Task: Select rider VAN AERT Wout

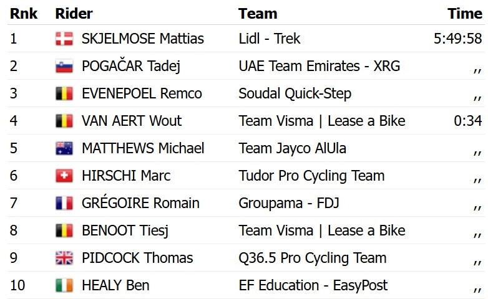Action: coord(132,121)
